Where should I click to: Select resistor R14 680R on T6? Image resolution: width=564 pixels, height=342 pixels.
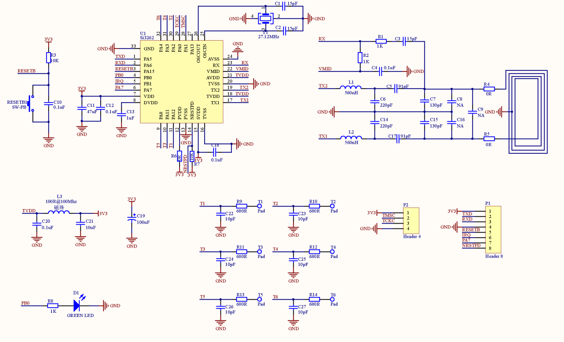click(x=314, y=299)
